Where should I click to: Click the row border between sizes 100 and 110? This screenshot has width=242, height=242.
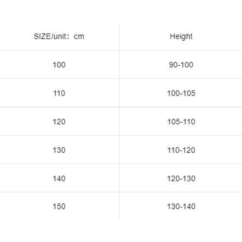click(121, 79)
